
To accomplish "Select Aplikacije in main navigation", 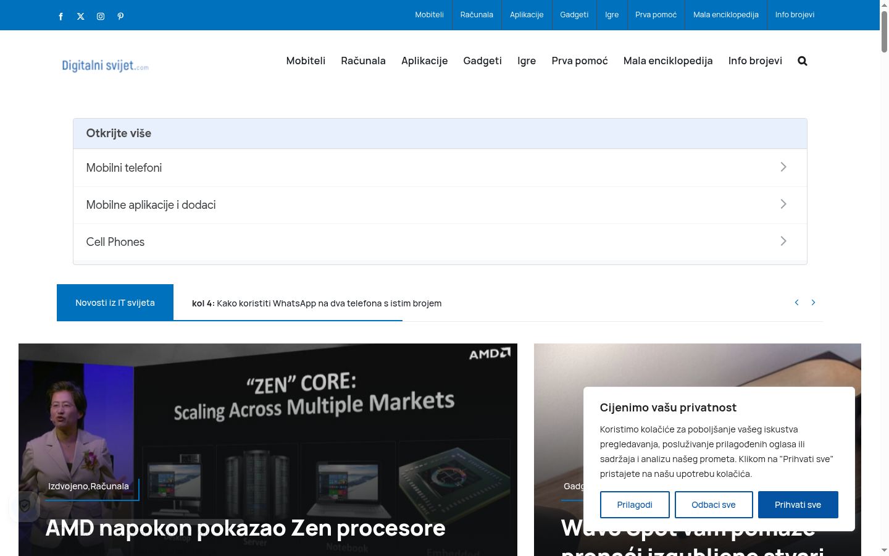I will (x=424, y=61).
